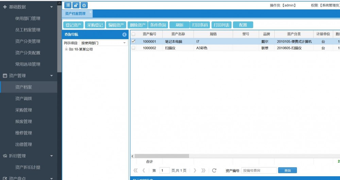This screenshot has height=180, width=340.
Task: Collapse the 折旧管理 sidebar section
Action: click(52, 156)
